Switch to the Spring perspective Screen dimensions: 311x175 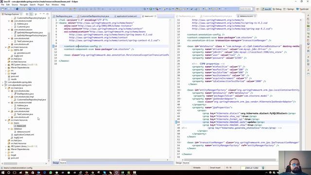pos(289,9)
